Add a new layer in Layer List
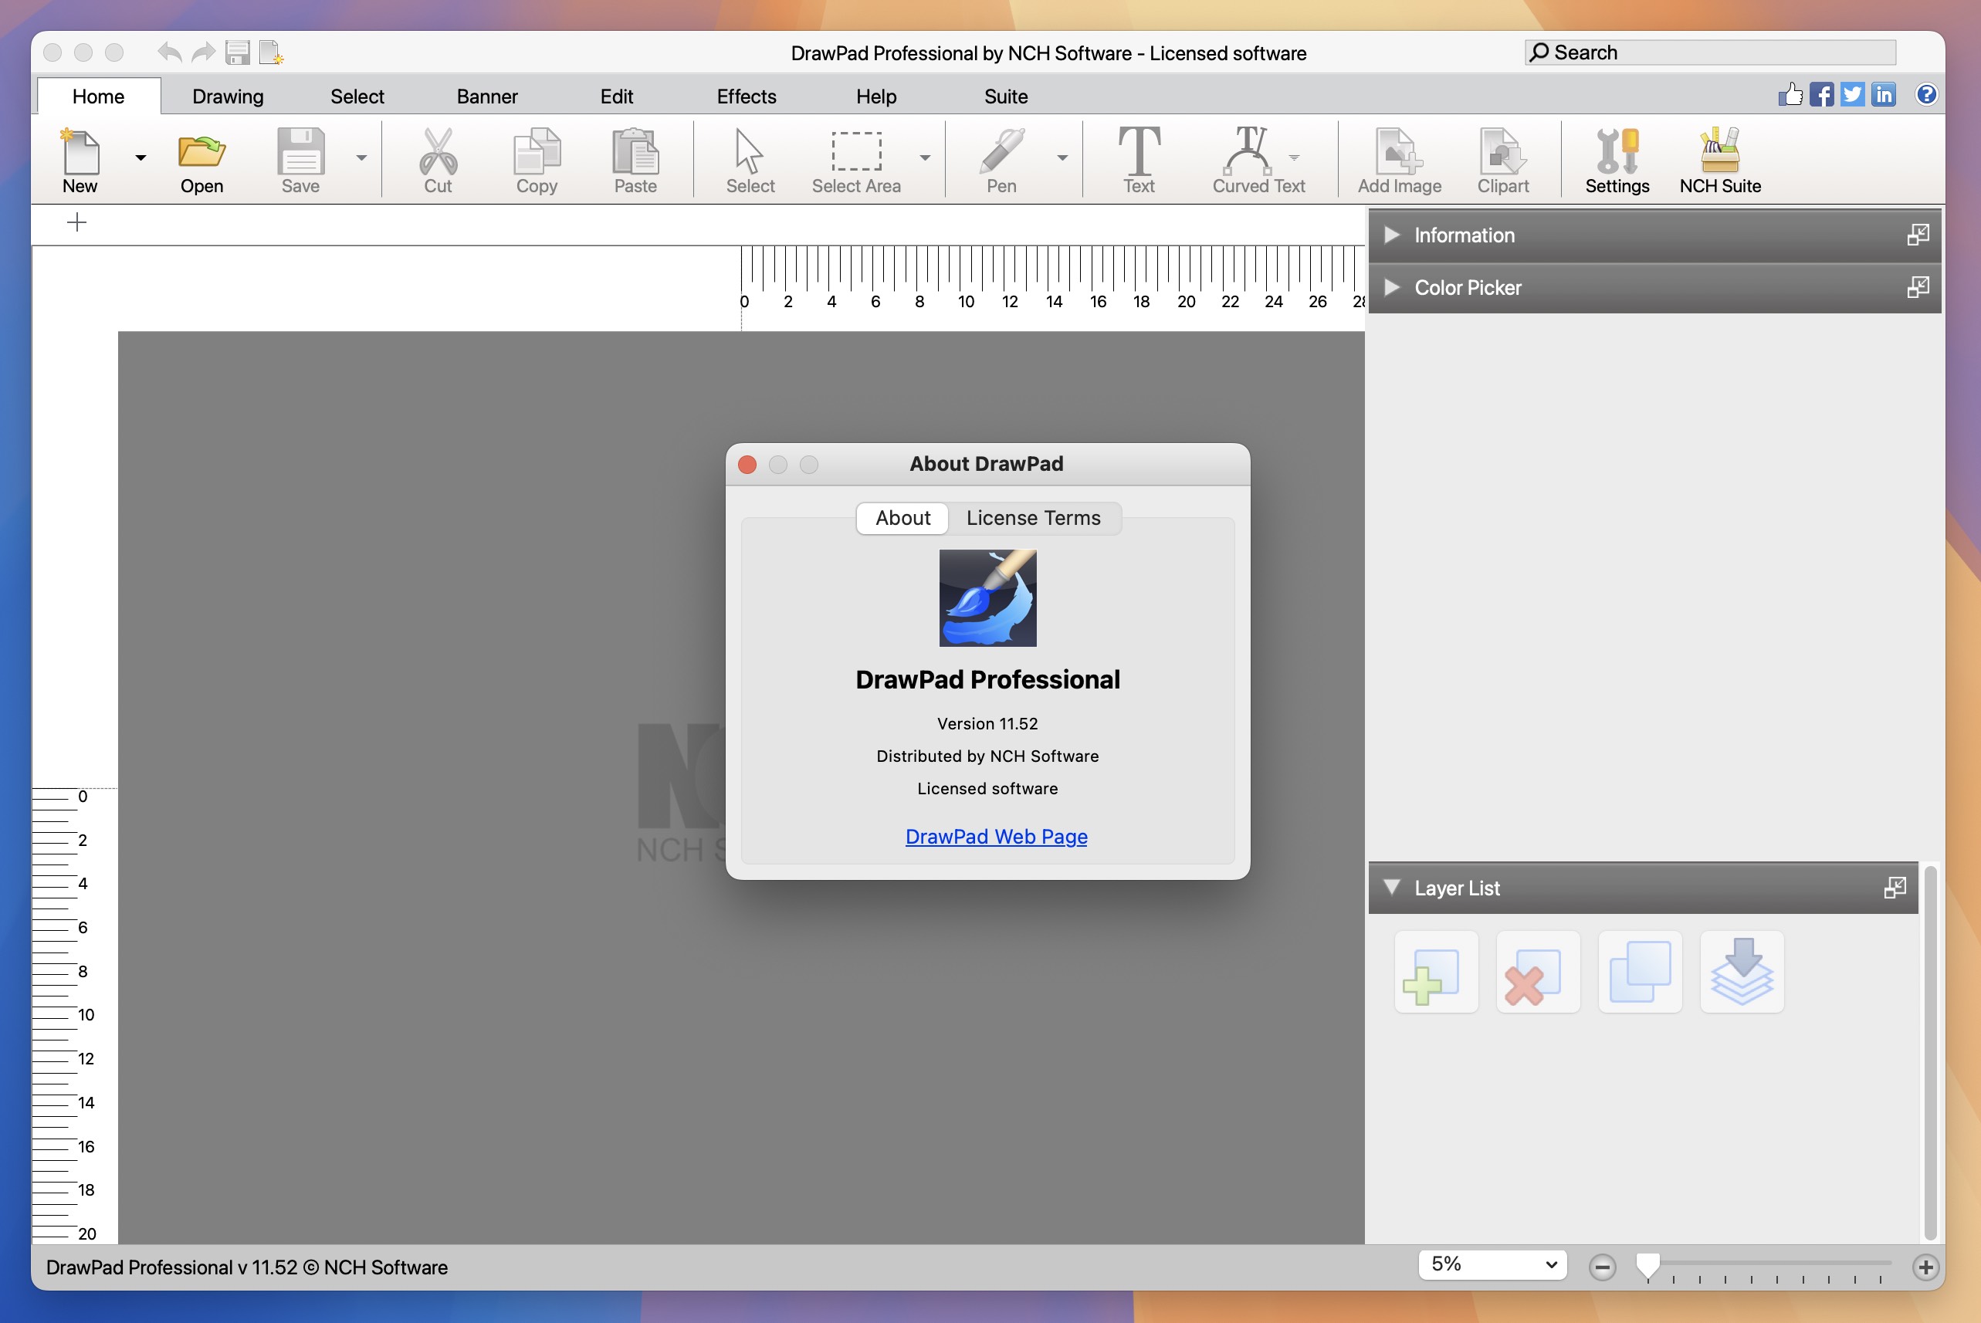 pyautogui.click(x=1431, y=973)
